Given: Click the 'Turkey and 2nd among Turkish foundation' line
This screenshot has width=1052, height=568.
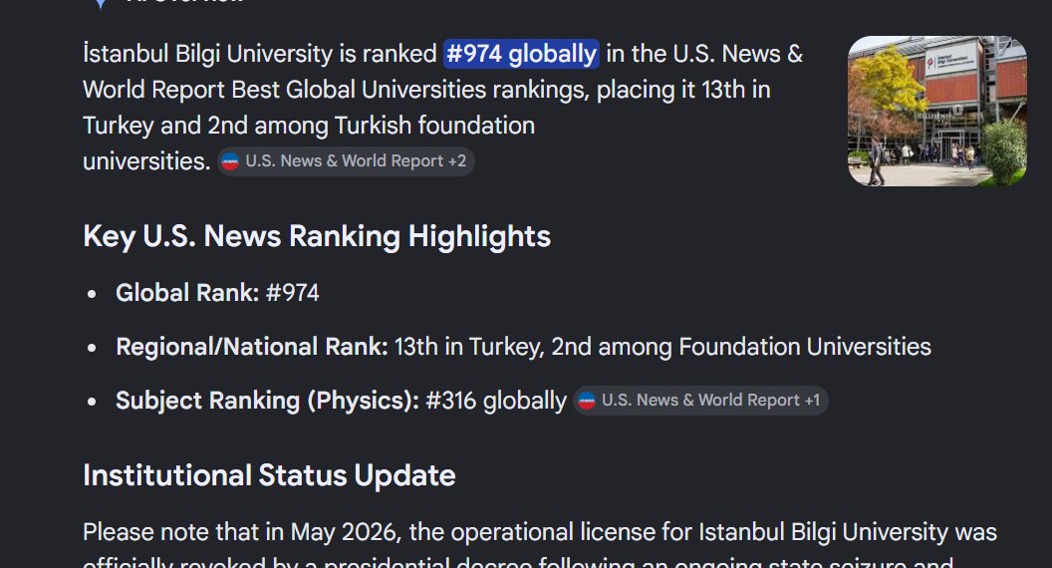Looking at the screenshot, I should pyautogui.click(x=309, y=126).
